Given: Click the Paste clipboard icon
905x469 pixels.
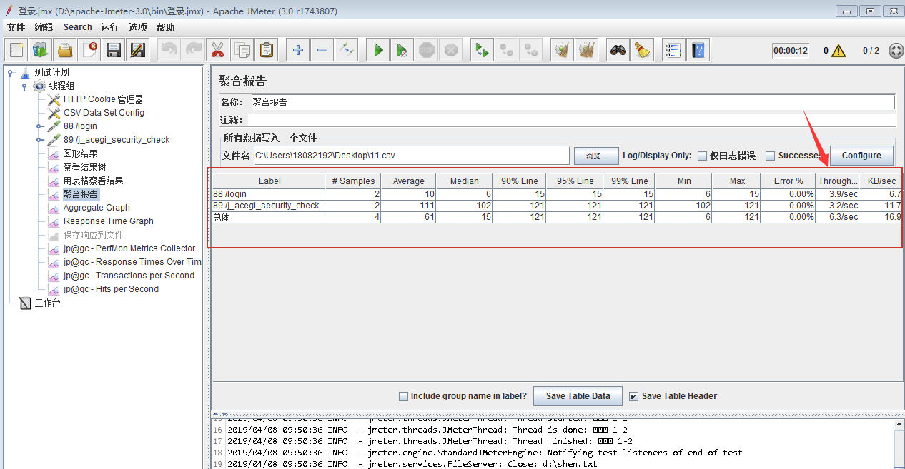Looking at the screenshot, I should coord(267,50).
